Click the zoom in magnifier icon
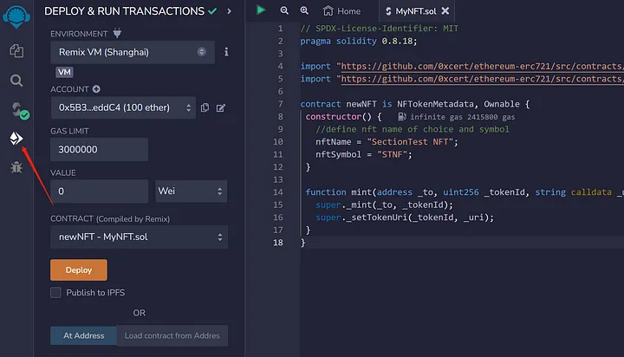This screenshot has width=624, height=357. pos(304,10)
